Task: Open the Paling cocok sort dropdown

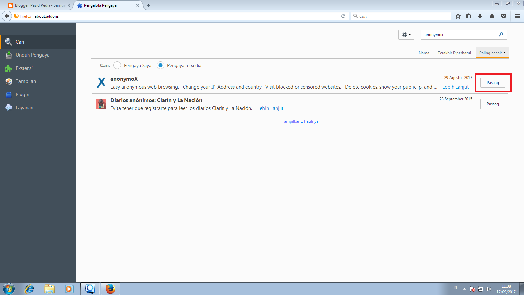Action: click(x=492, y=53)
